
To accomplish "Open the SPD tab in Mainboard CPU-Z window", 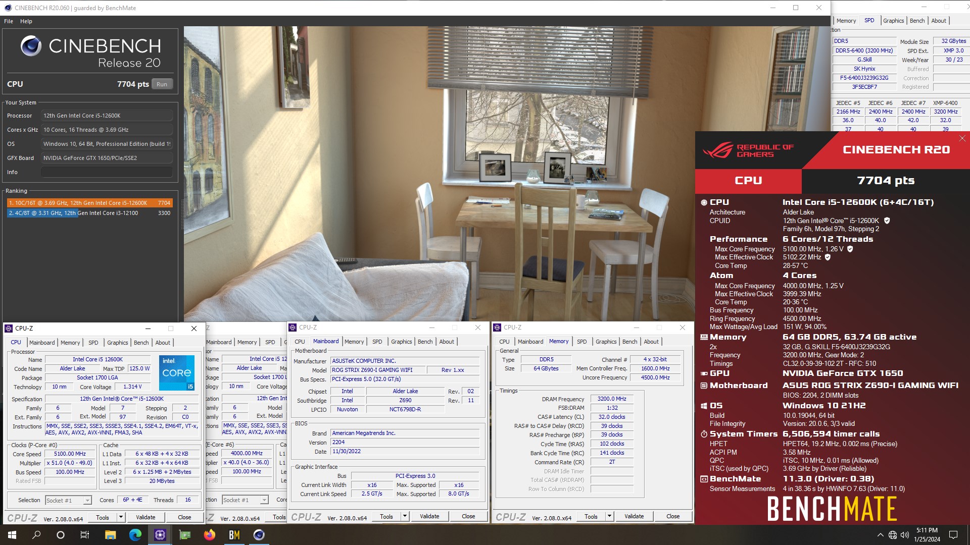I will (x=377, y=342).
